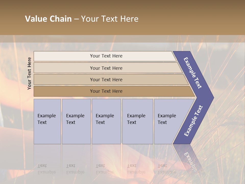Click the bold "Value Chain" title text
The height and width of the screenshot is (184, 245).
coord(48,19)
